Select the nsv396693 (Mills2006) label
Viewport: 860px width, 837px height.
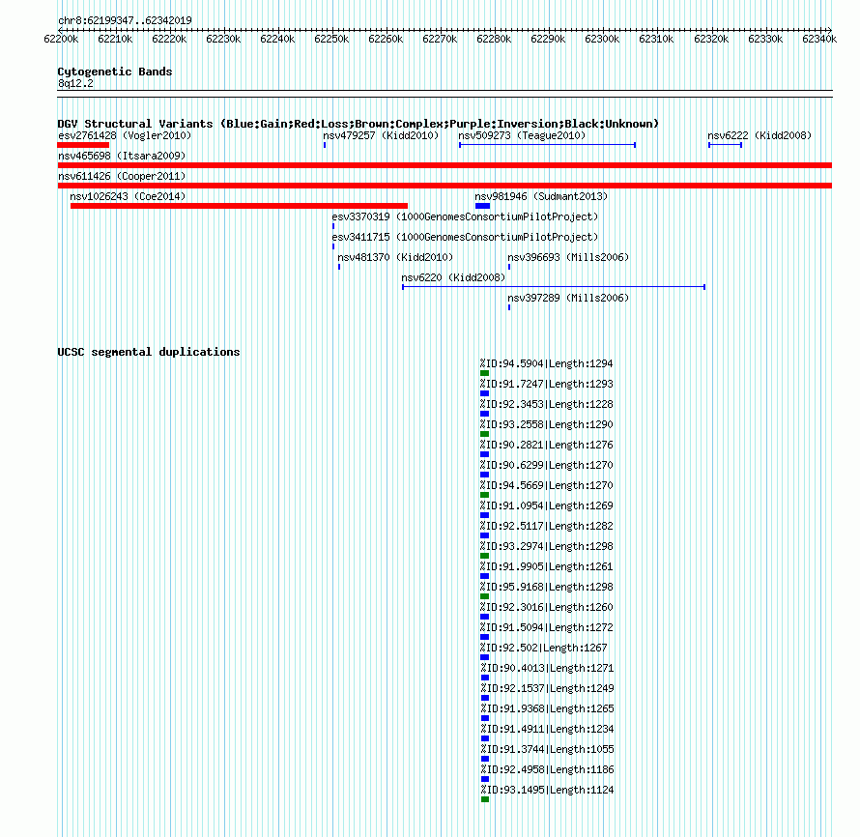coord(567,257)
